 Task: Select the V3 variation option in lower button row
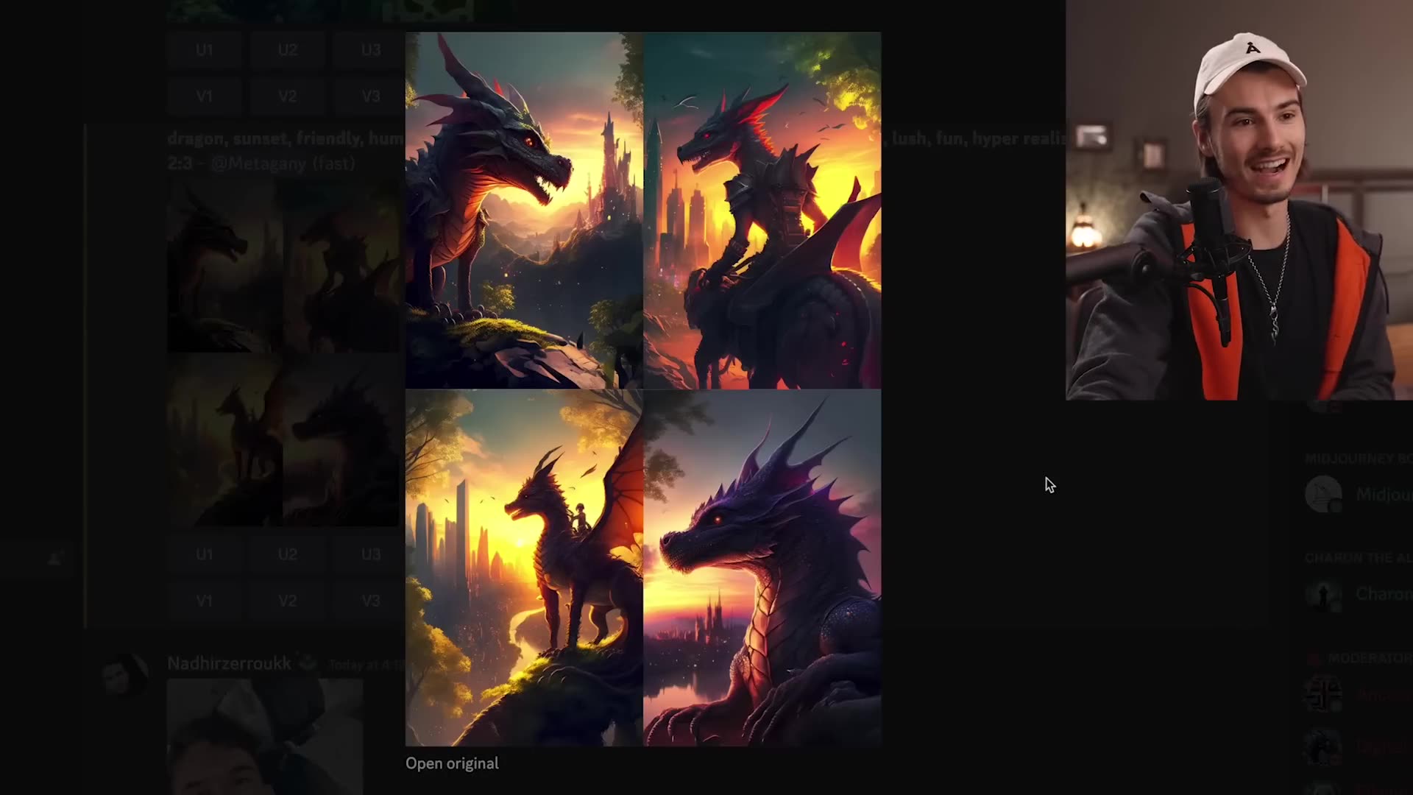pyautogui.click(x=370, y=601)
